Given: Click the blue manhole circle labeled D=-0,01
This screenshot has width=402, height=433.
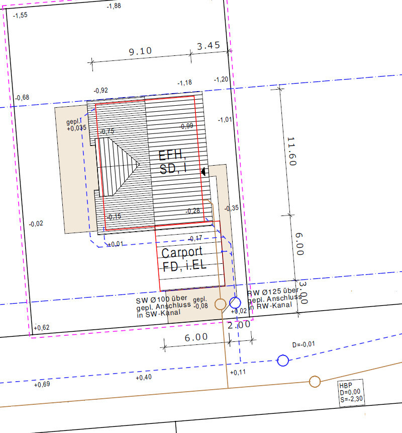Looking at the screenshot, I should (x=283, y=360).
